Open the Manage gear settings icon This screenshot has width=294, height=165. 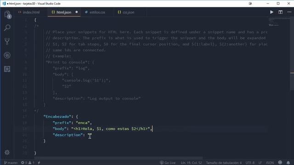point(7,152)
